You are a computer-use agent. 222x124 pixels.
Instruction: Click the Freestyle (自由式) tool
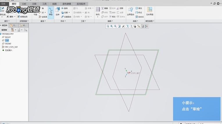click(139, 17)
